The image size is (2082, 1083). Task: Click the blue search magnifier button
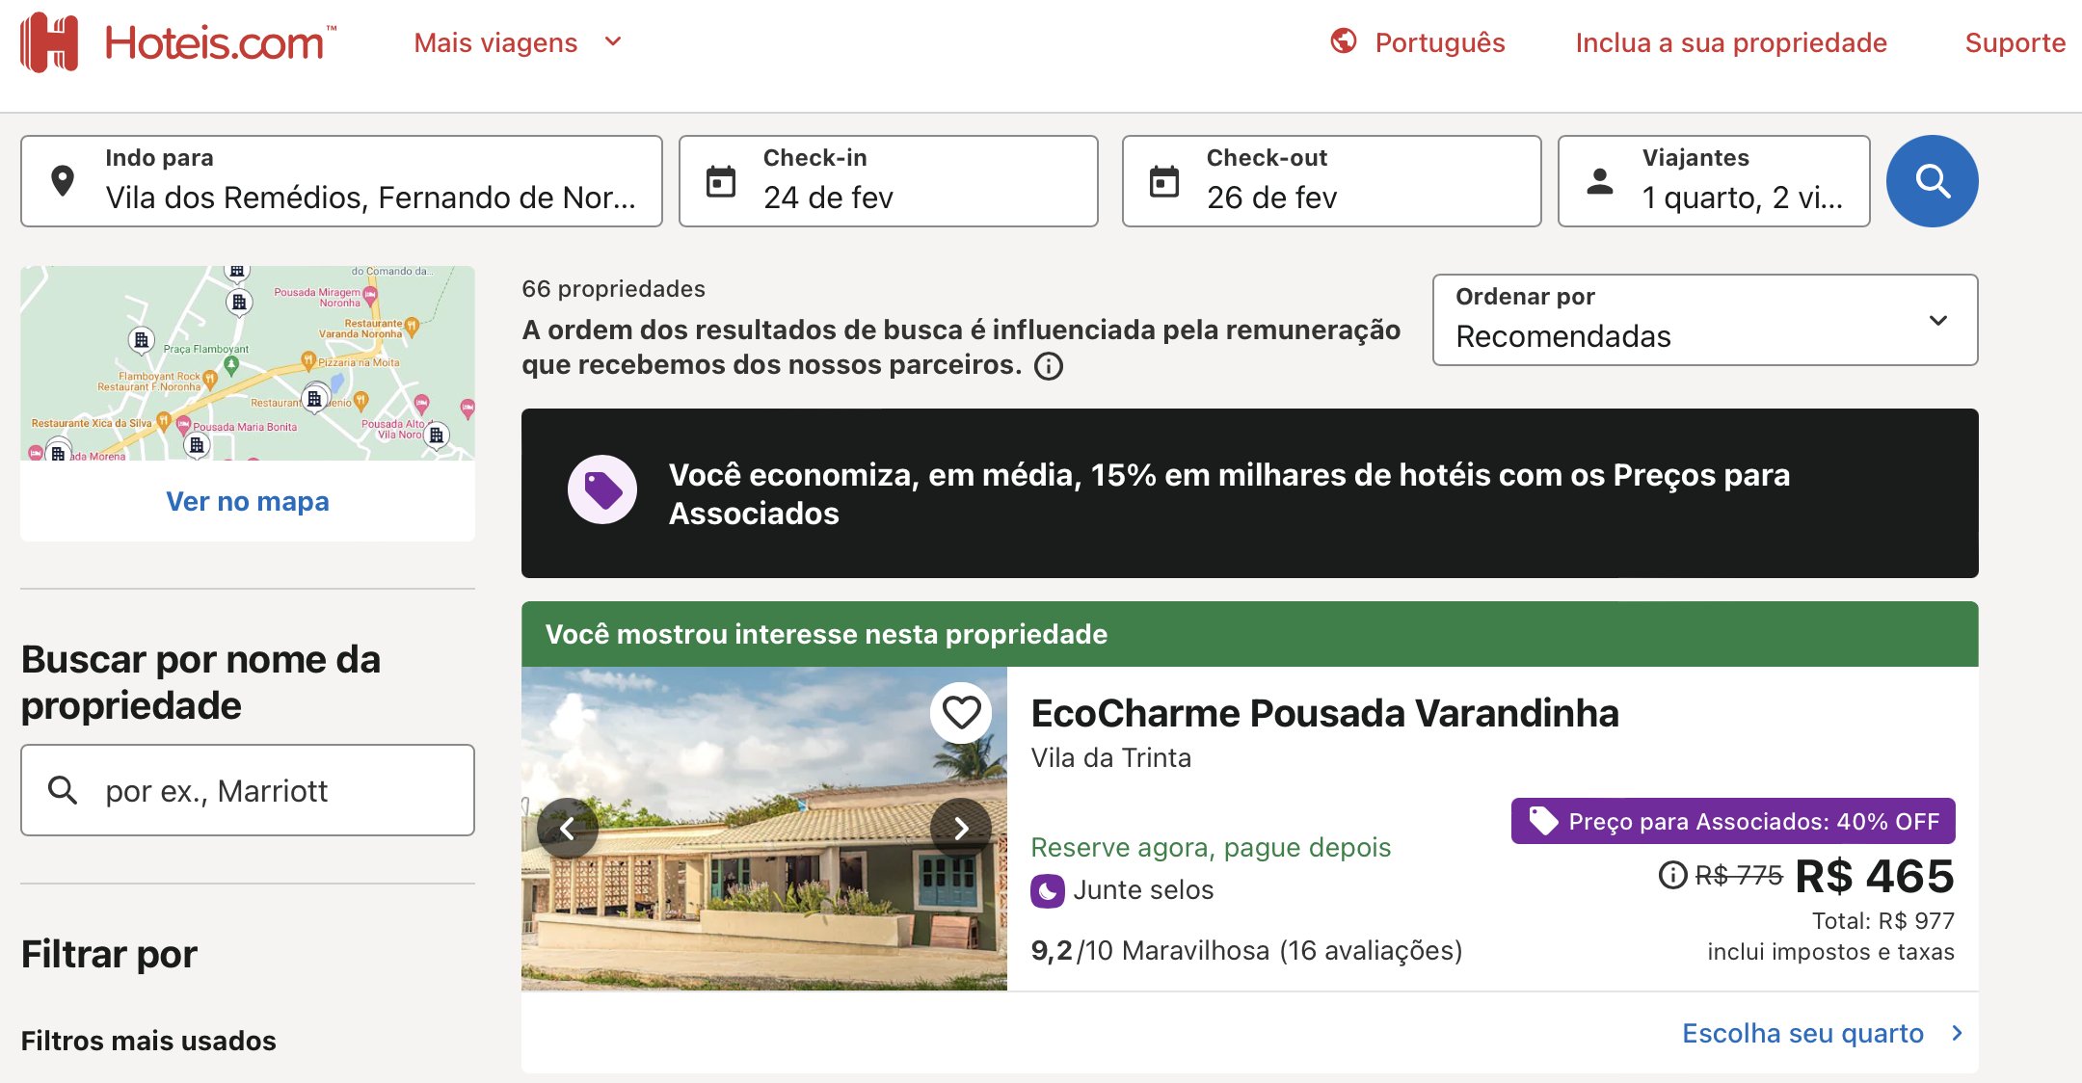(x=1932, y=181)
